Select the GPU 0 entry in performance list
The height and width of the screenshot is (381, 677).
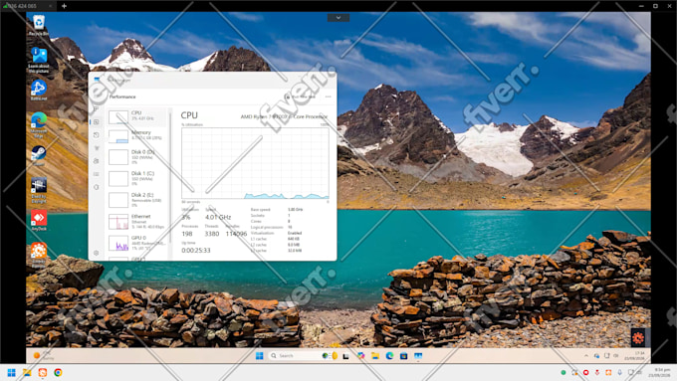[136, 243]
